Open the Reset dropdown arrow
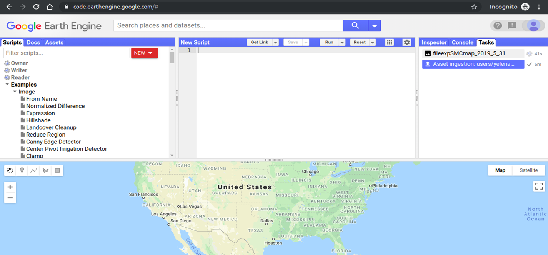 (x=373, y=42)
